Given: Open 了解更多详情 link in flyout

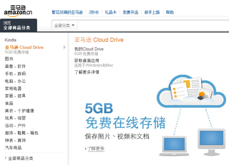Looking at the screenshot, I should pos(87,72).
